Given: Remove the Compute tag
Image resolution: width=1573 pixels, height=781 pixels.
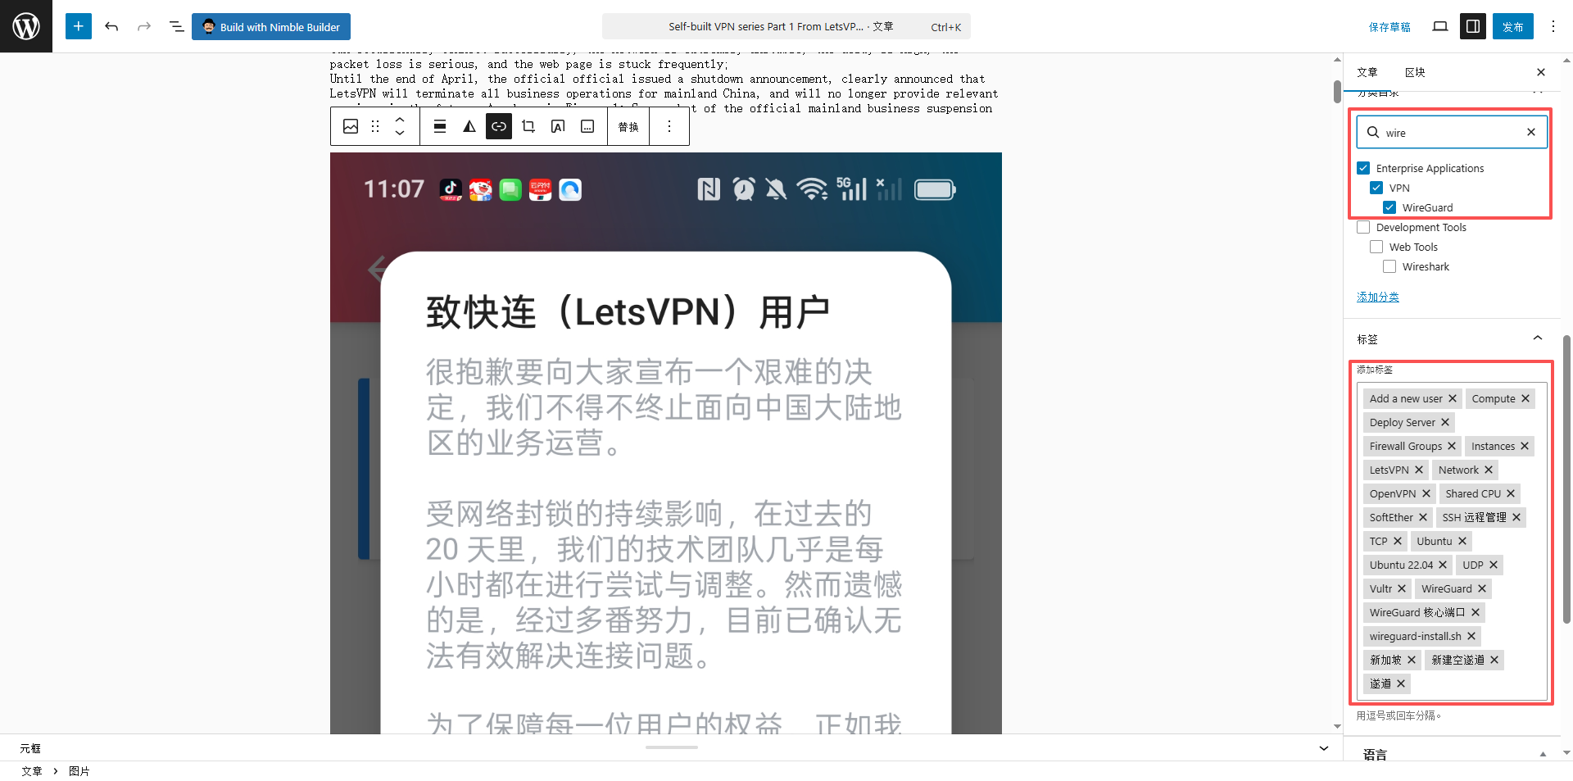Looking at the screenshot, I should [1525, 399].
